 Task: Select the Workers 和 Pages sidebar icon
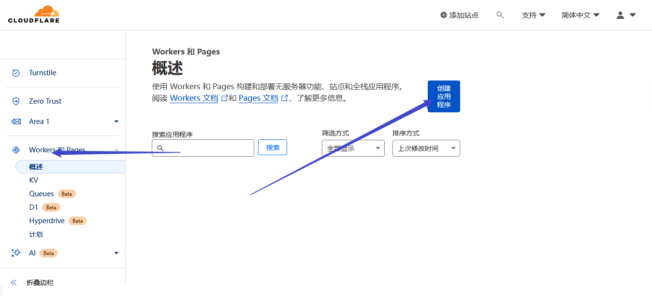tap(15, 149)
